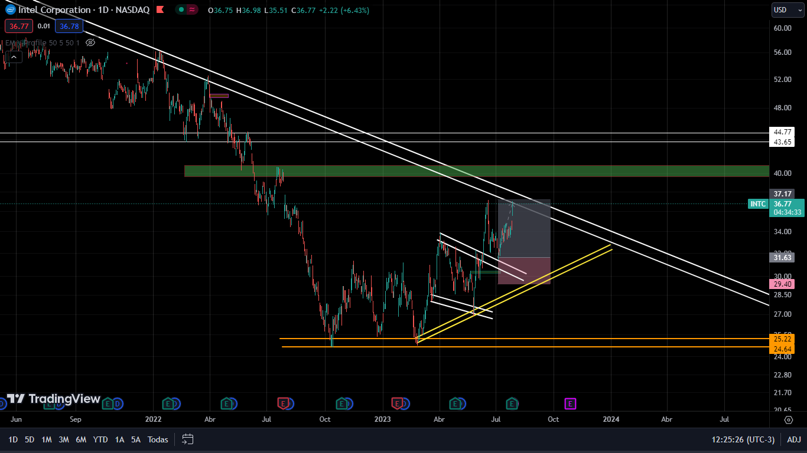
Task: Click the red sell price button 36.77
Action: (19, 26)
